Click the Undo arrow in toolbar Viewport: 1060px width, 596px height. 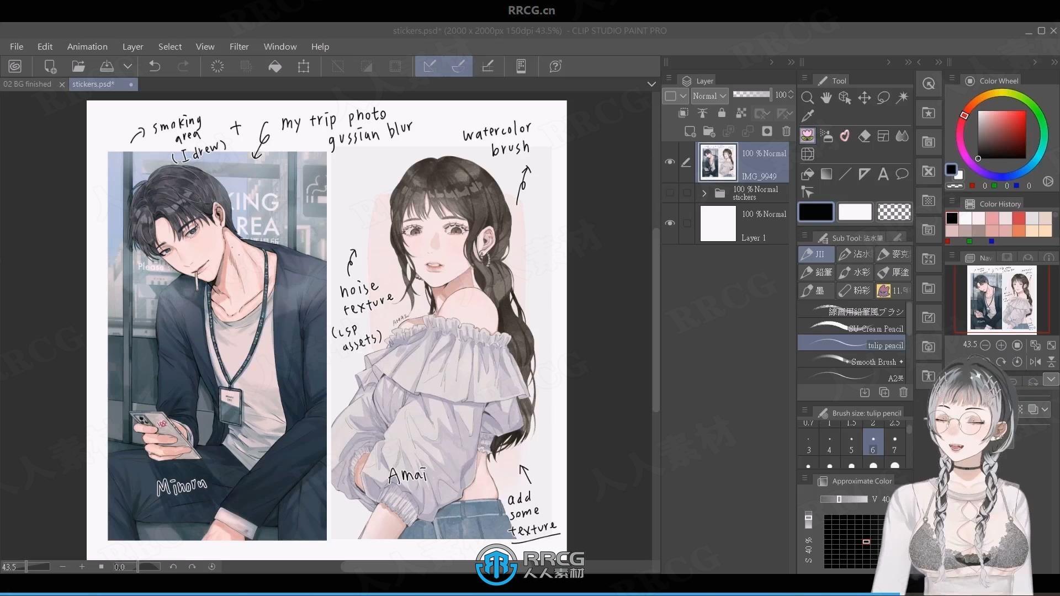click(155, 66)
